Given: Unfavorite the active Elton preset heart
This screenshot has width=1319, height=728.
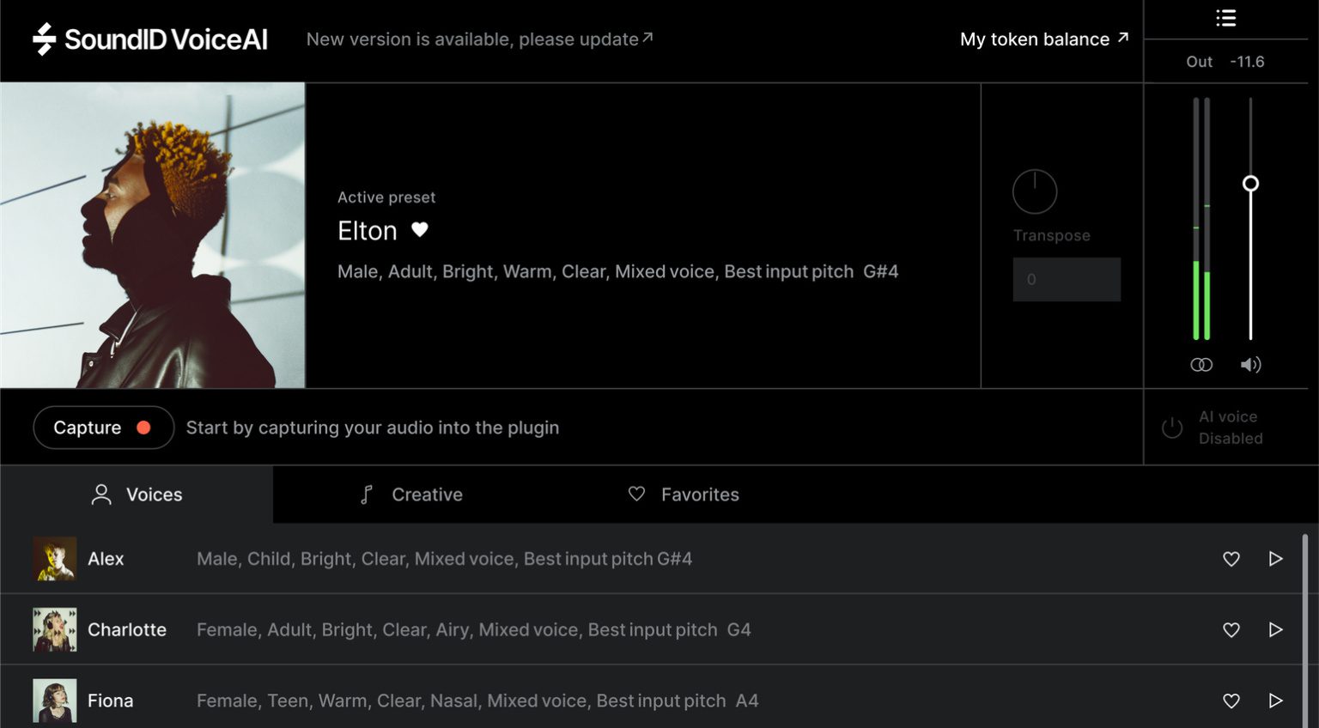Looking at the screenshot, I should point(420,229).
